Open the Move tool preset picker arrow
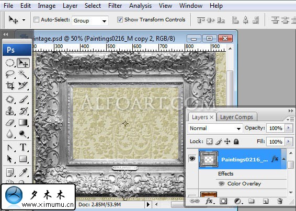This screenshot has height=211, width=296. (x=24, y=20)
